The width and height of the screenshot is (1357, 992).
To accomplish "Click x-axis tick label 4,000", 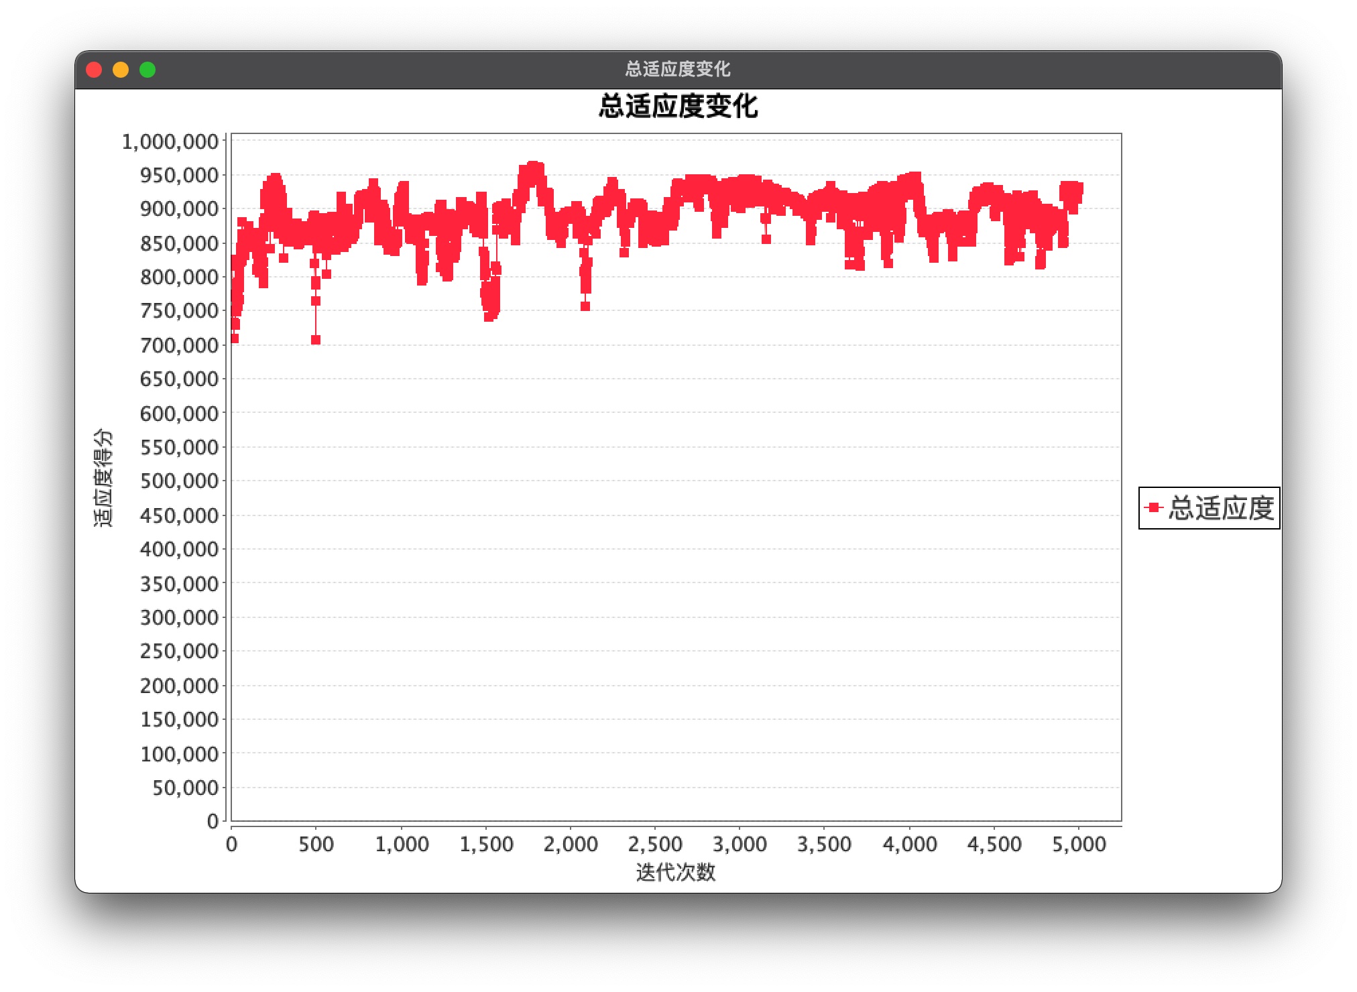I will [909, 844].
